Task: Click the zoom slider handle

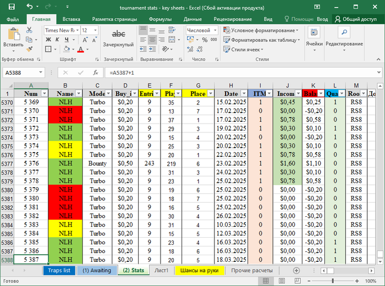Action: pyautogui.click(x=332, y=281)
